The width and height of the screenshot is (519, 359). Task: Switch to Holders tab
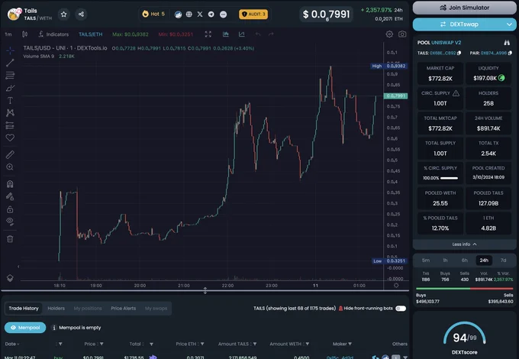(56, 309)
